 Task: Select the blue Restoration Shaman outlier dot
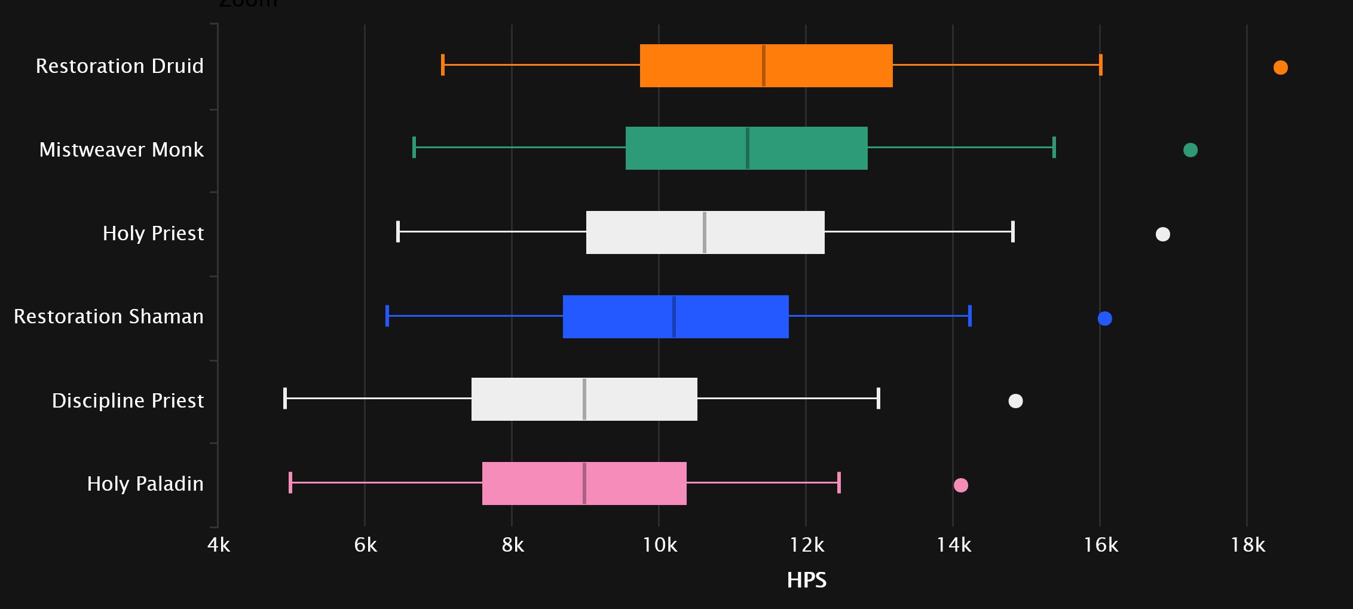[1104, 319]
